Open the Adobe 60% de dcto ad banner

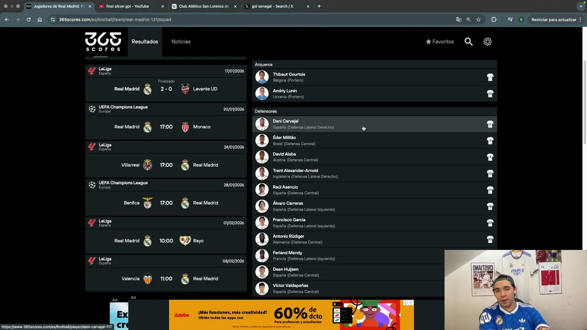coord(291,315)
